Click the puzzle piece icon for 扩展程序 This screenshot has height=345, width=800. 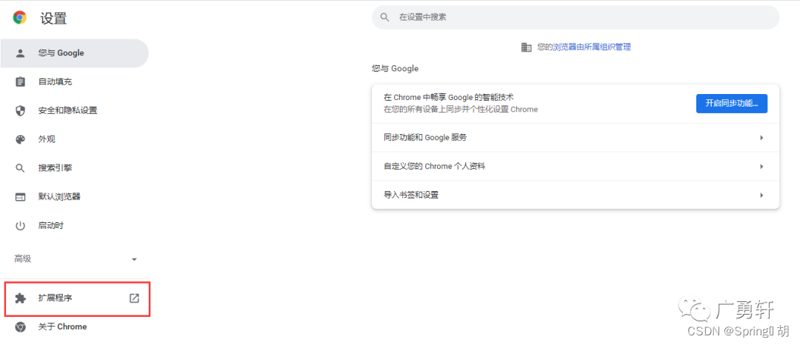coord(21,298)
